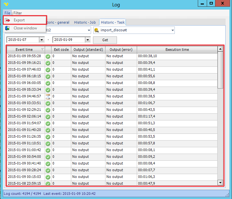Click the scrollbar up arrow in log table
The height and width of the screenshot is (199, 232).
220,49
